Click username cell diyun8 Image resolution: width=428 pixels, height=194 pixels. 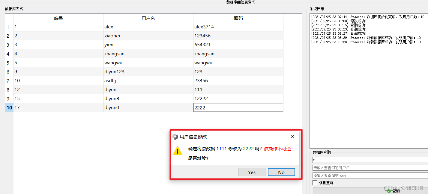pos(148,99)
